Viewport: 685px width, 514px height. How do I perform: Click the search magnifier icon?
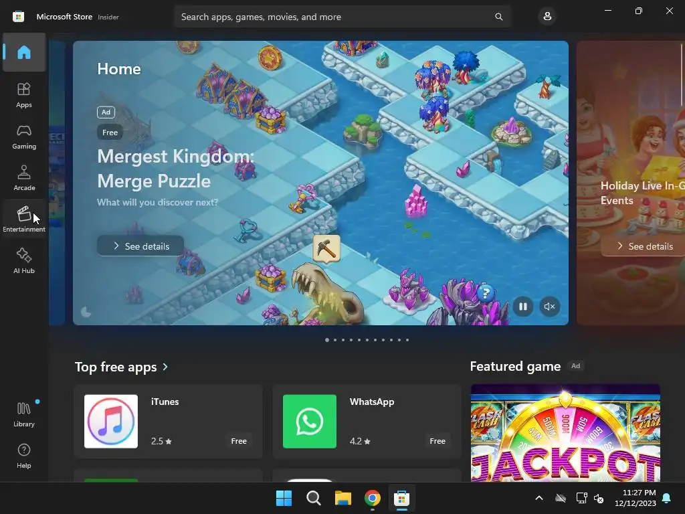pyautogui.click(x=498, y=17)
